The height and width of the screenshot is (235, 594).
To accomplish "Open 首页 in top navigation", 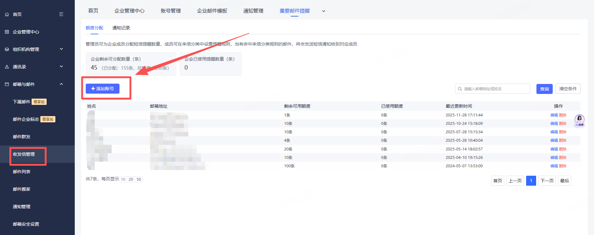I will [x=93, y=11].
